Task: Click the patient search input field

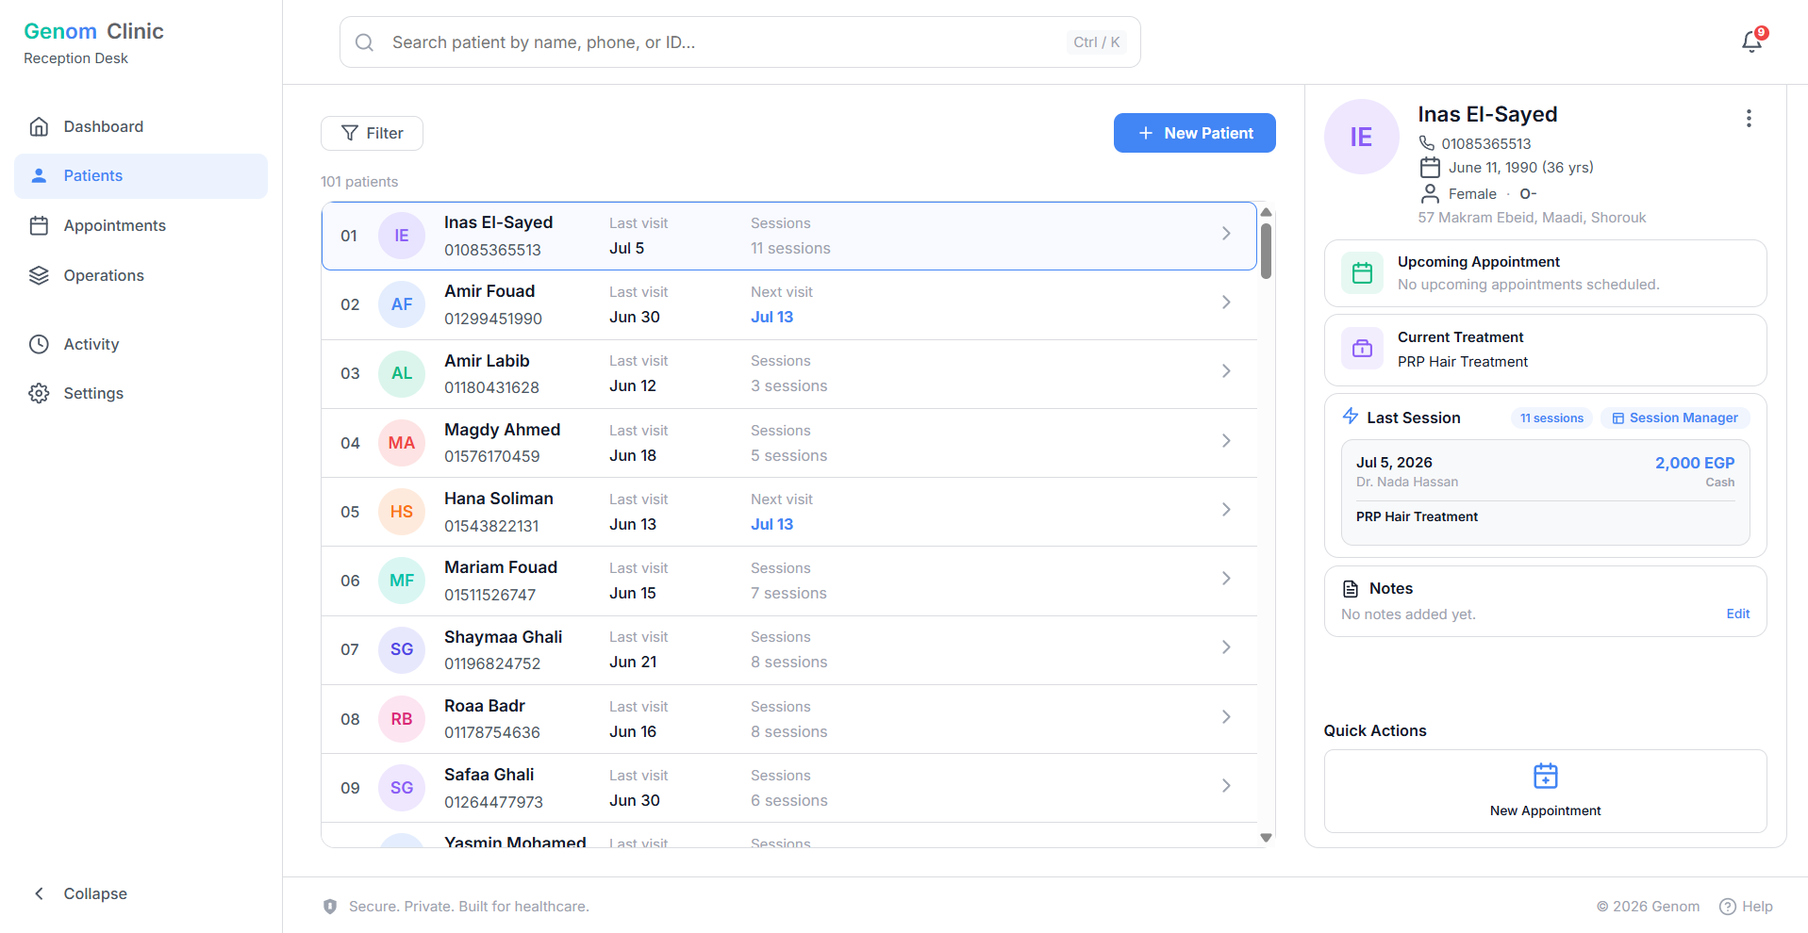Action: [740, 41]
